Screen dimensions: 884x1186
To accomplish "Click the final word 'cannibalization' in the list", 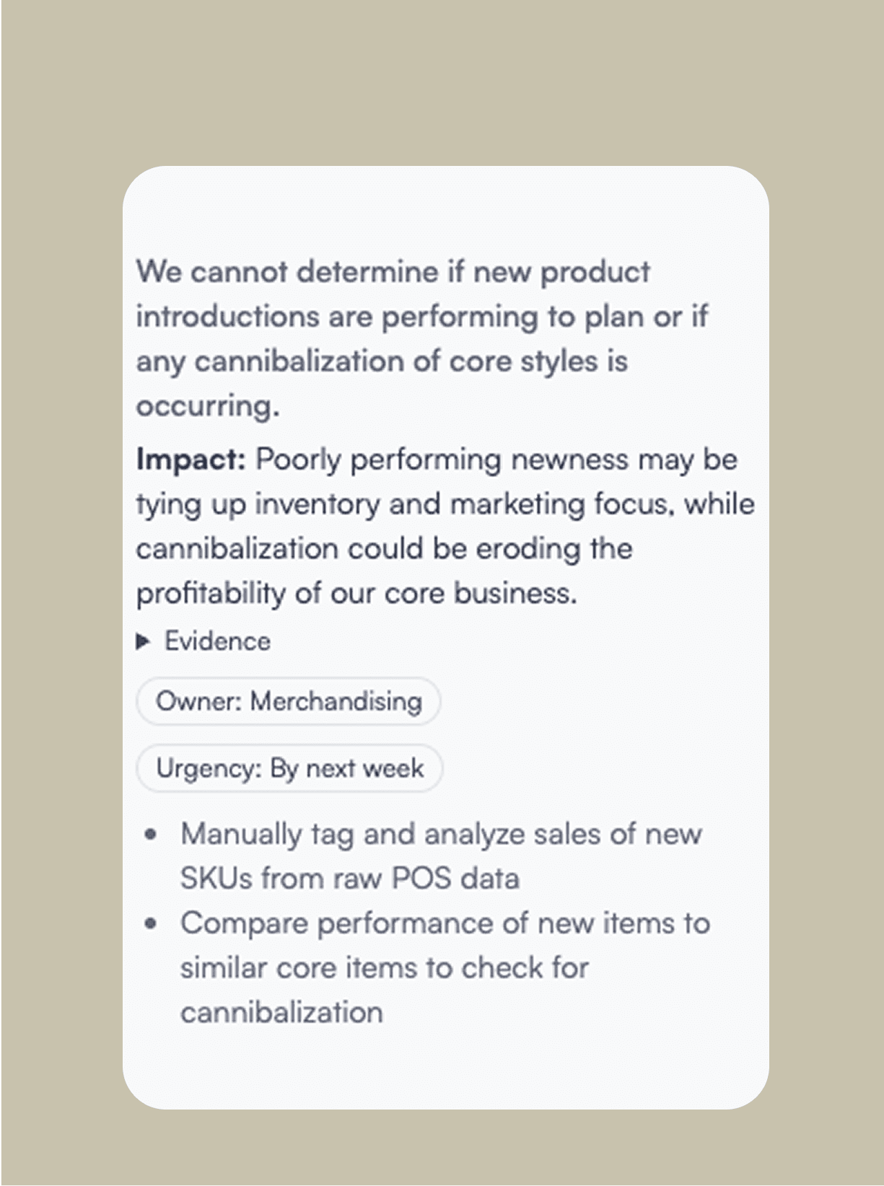I will tap(281, 1013).
